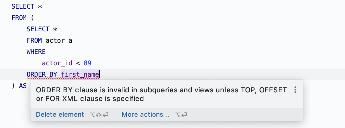The width and height of the screenshot is (345, 128).
Task: Click the outer FROM keyword before the parenthesis
Action: 19,18
